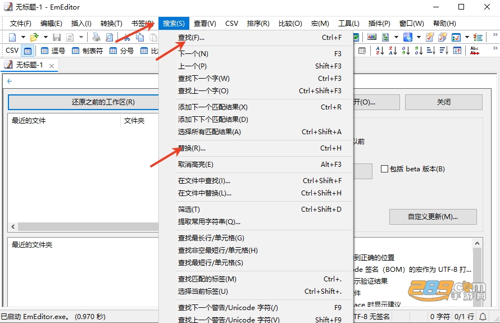Open Print Preview with the magnifier icon
This screenshot has height=323, width=500.
pos(110,37)
